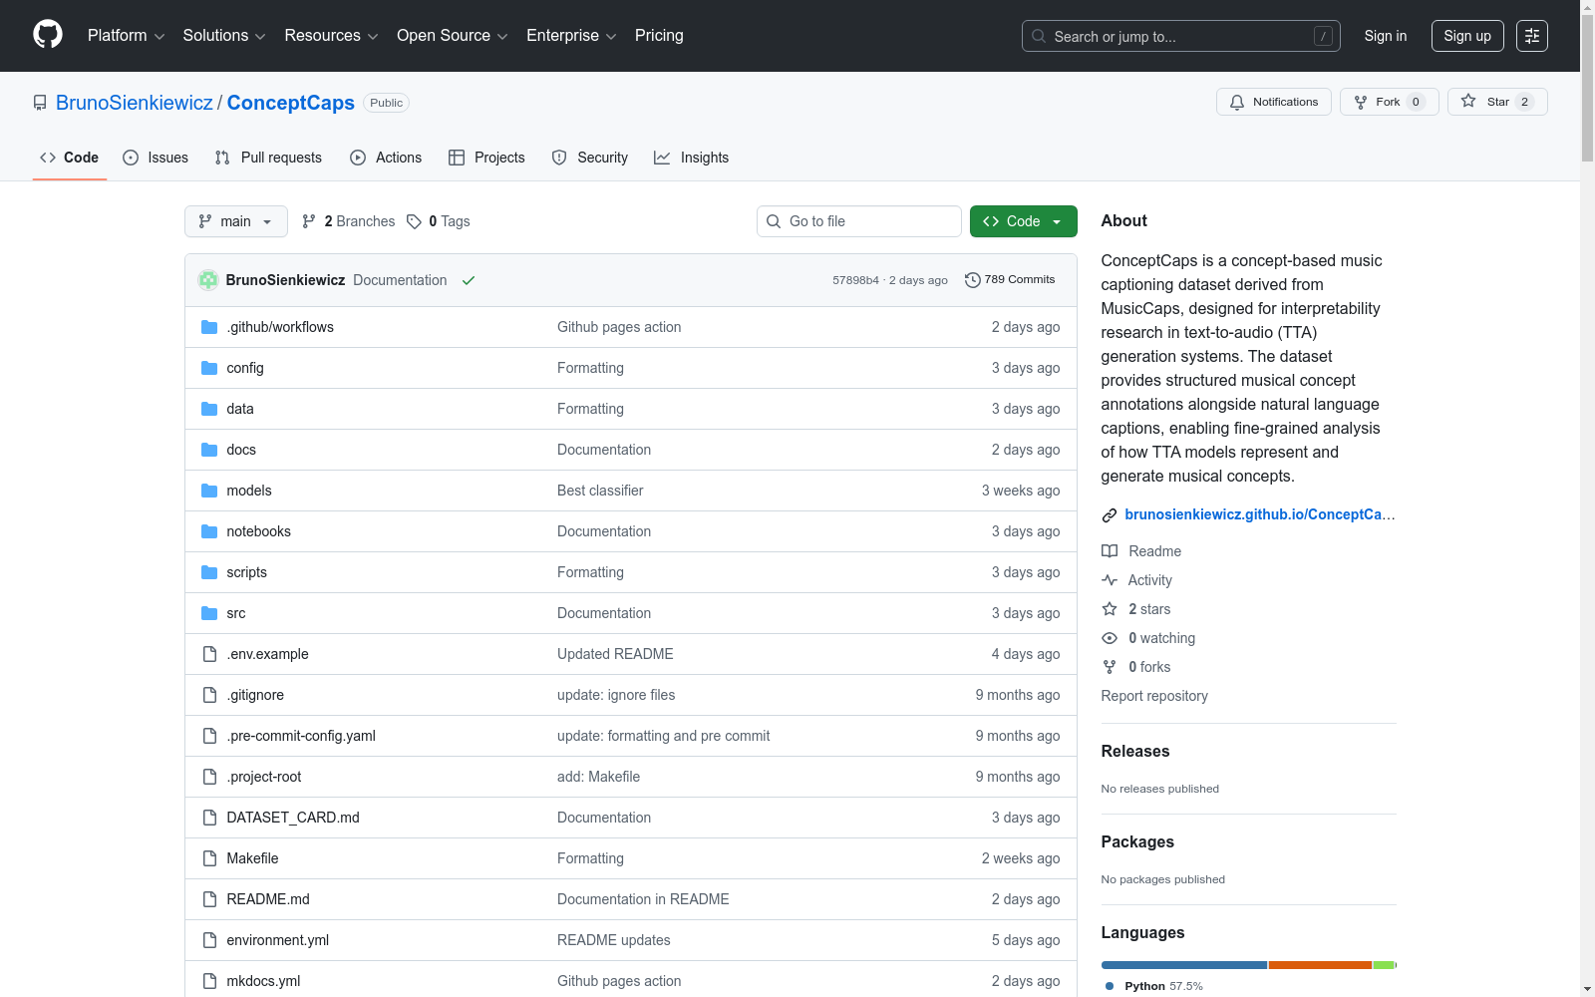Click the Python segment of language bar
Viewport: 1595px width, 997px height.
(1184, 965)
